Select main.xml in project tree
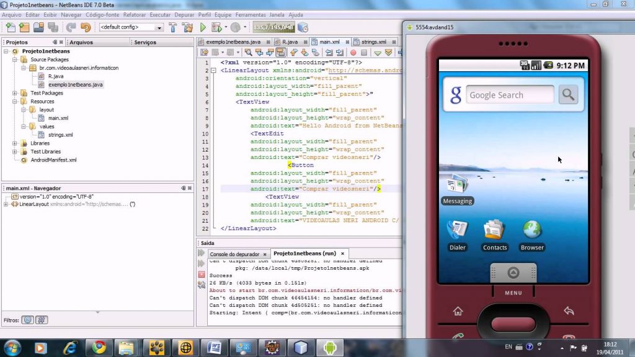Viewport: 635px width, 357px height. (58, 118)
